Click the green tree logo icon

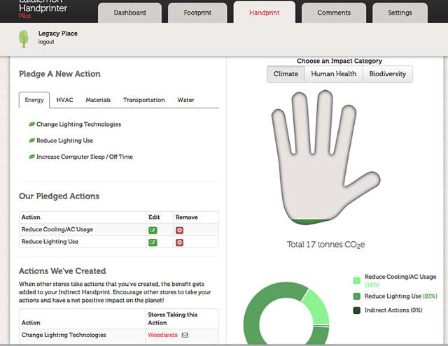pos(24,38)
